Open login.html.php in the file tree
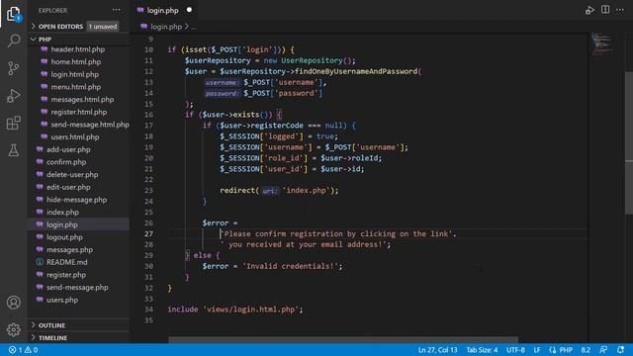 click(75, 74)
